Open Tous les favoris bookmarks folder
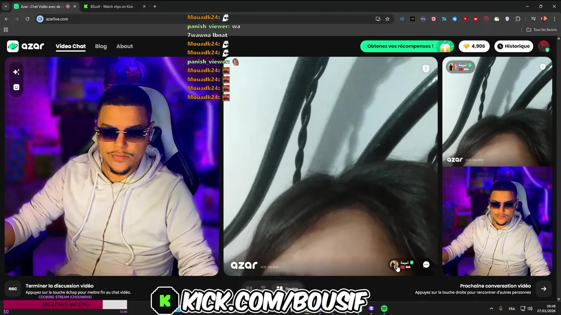This screenshot has height=315, width=561. click(x=542, y=30)
